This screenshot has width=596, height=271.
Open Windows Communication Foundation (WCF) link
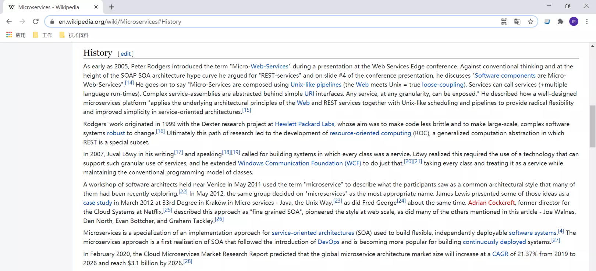tap(299, 163)
